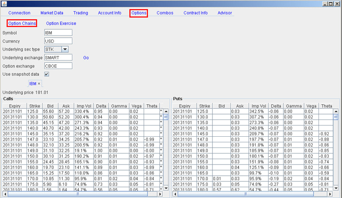Switch to Contract Info tab
This screenshot has height=198, width=342.
pos(195,13)
